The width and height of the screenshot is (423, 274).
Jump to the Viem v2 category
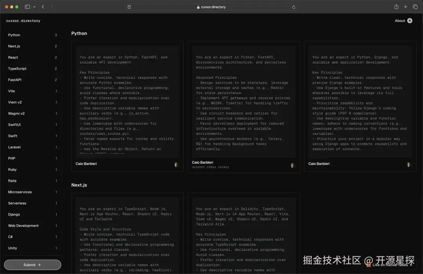click(33, 102)
